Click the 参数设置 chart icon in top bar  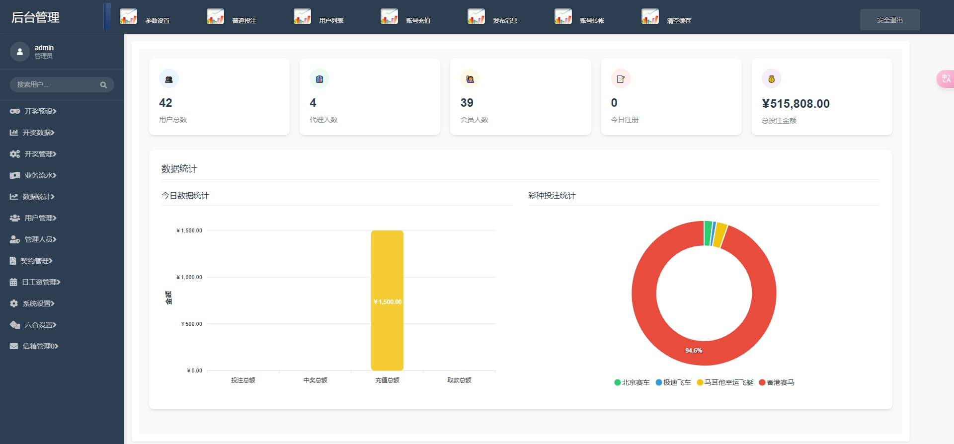click(x=128, y=16)
